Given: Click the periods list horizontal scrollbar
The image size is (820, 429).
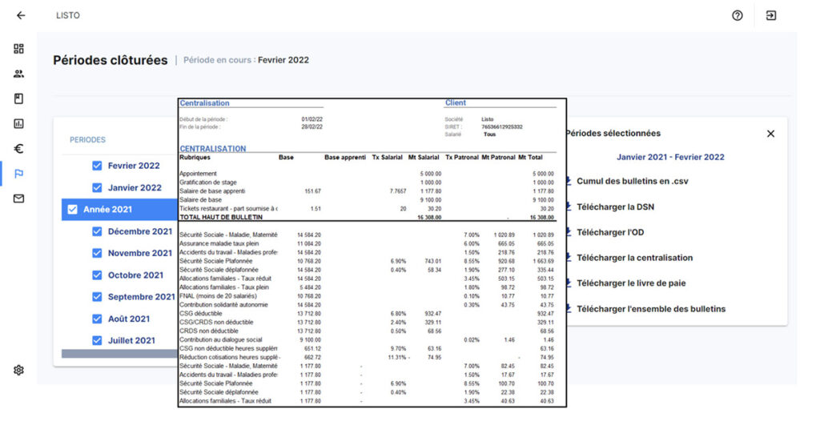Looking at the screenshot, I should [119, 354].
